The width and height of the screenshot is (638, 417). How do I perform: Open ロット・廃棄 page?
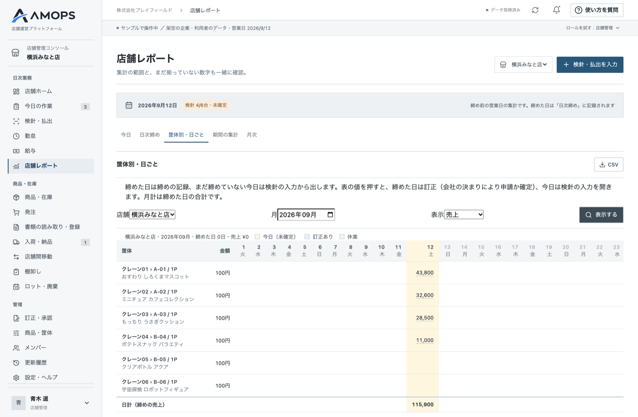tap(51, 287)
